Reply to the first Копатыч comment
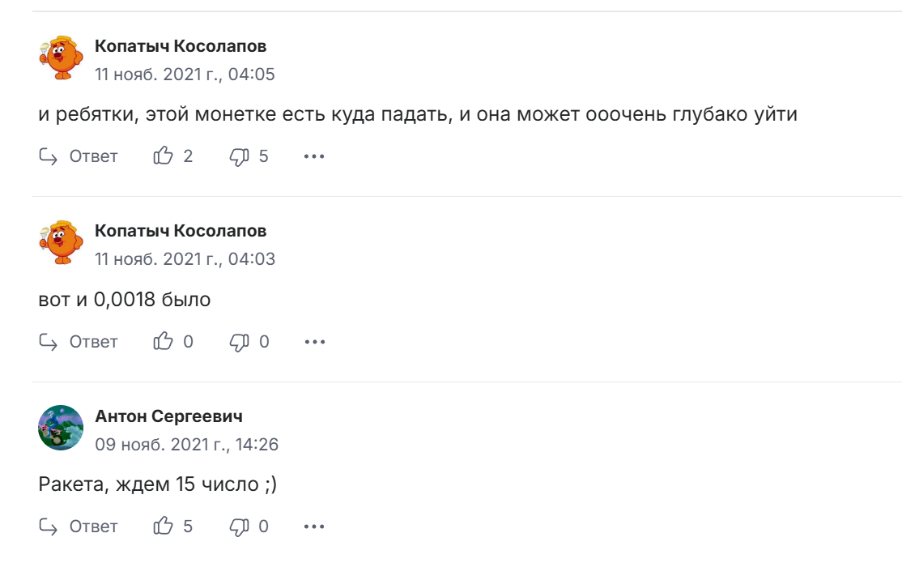This screenshot has width=902, height=563. [x=79, y=156]
